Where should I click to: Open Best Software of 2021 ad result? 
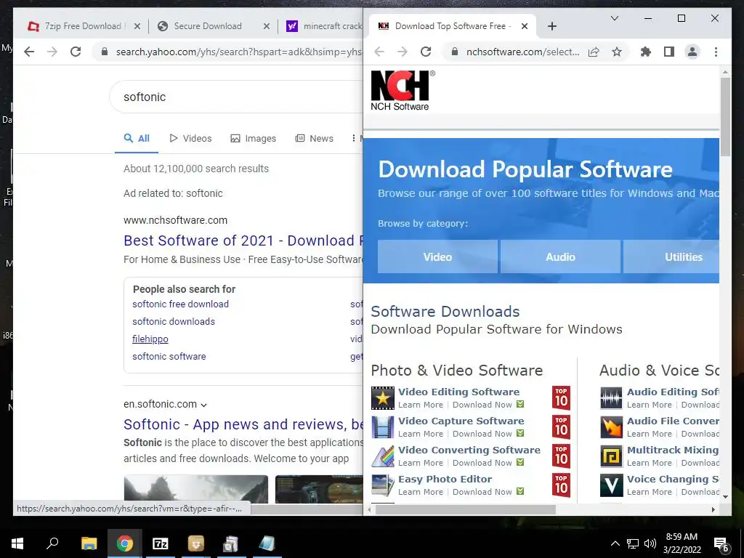pyautogui.click(x=243, y=240)
